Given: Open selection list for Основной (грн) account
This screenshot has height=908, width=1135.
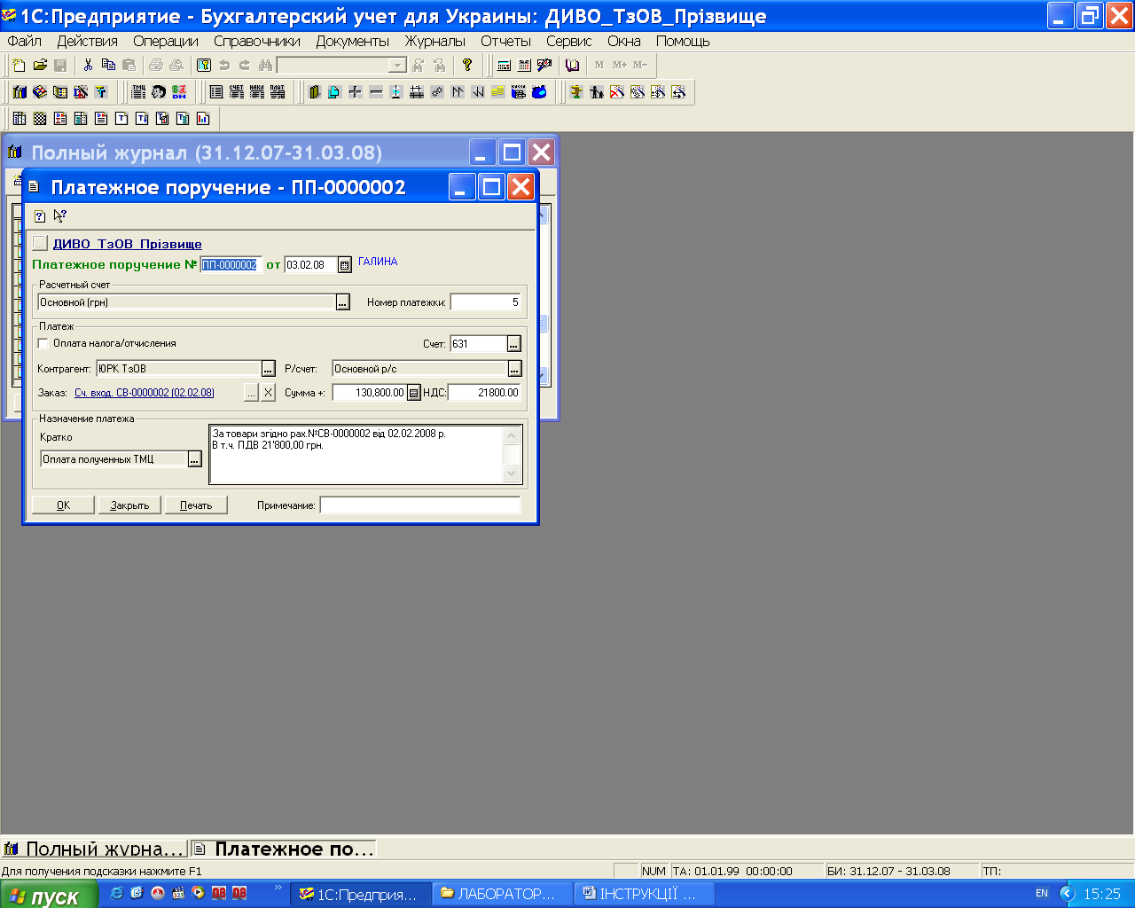Looking at the screenshot, I should (343, 302).
